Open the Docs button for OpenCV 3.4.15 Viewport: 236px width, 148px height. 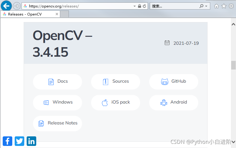pos(58,81)
